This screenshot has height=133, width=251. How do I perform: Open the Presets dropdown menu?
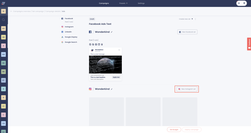point(123,3)
